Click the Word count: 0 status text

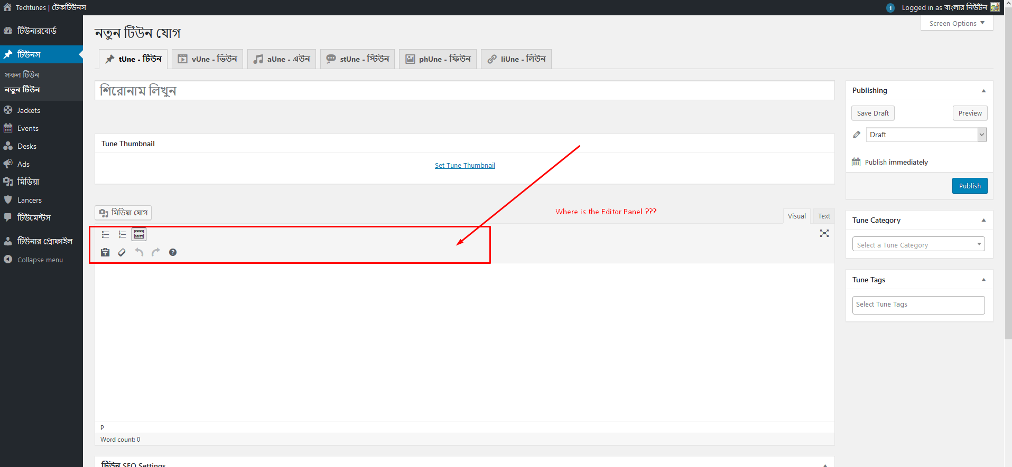coord(120,440)
